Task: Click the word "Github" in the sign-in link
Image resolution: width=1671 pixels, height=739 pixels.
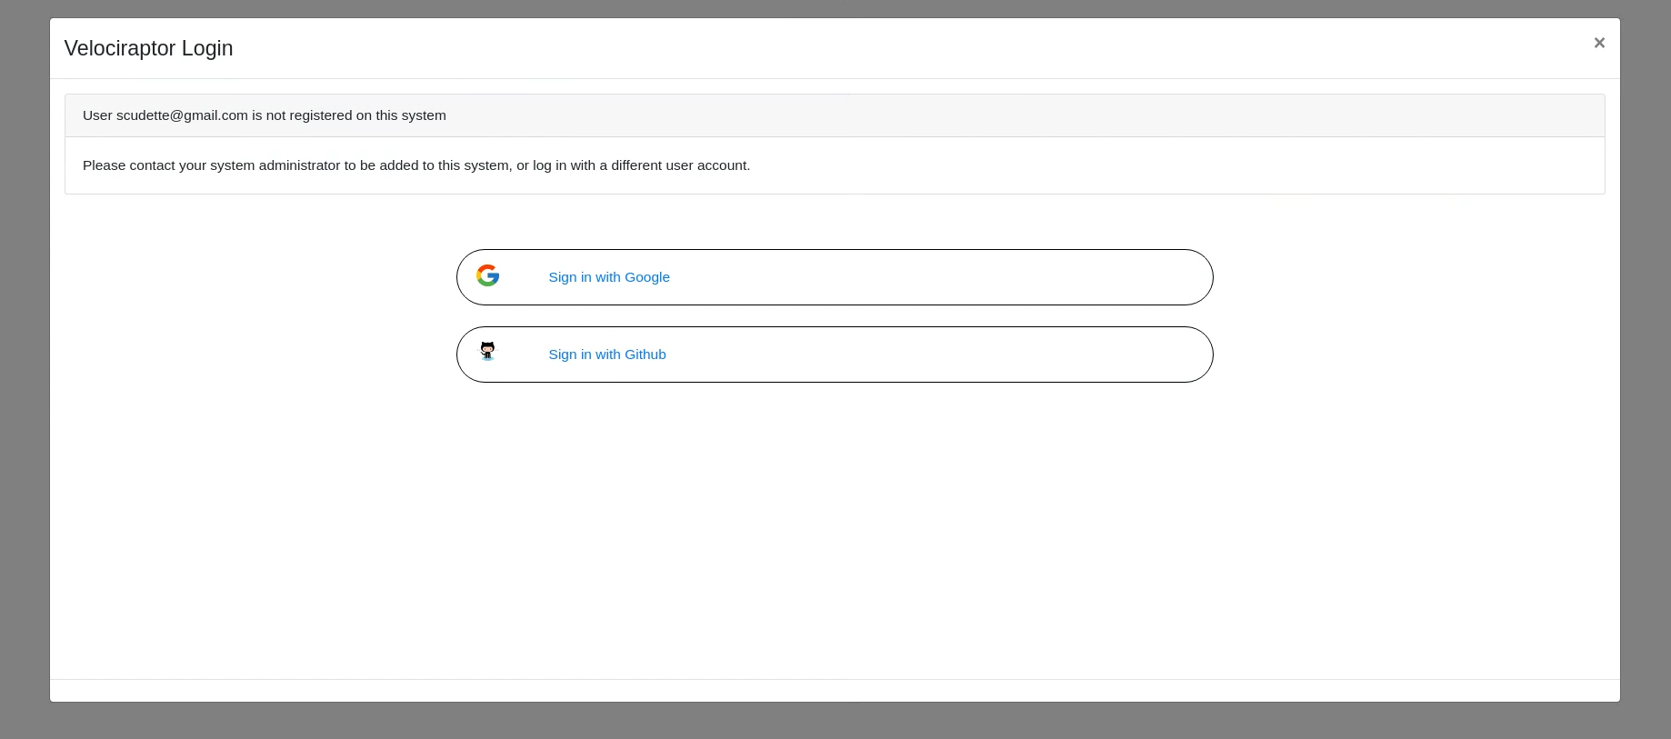Action: click(x=645, y=355)
